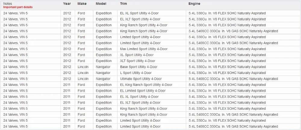Click the Trim column header

(123, 4)
